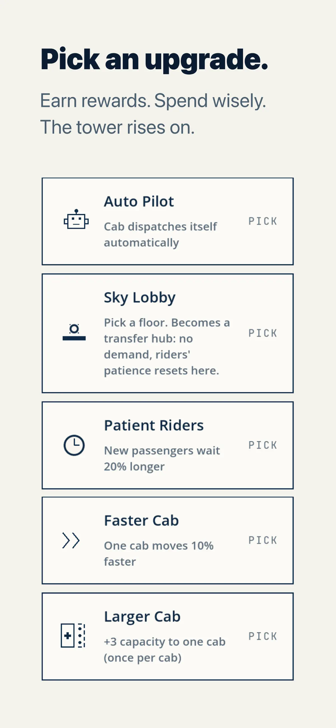Click the Patient Riders clock icon
The width and height of the screenshot is (336, 728).
[74, 445]
